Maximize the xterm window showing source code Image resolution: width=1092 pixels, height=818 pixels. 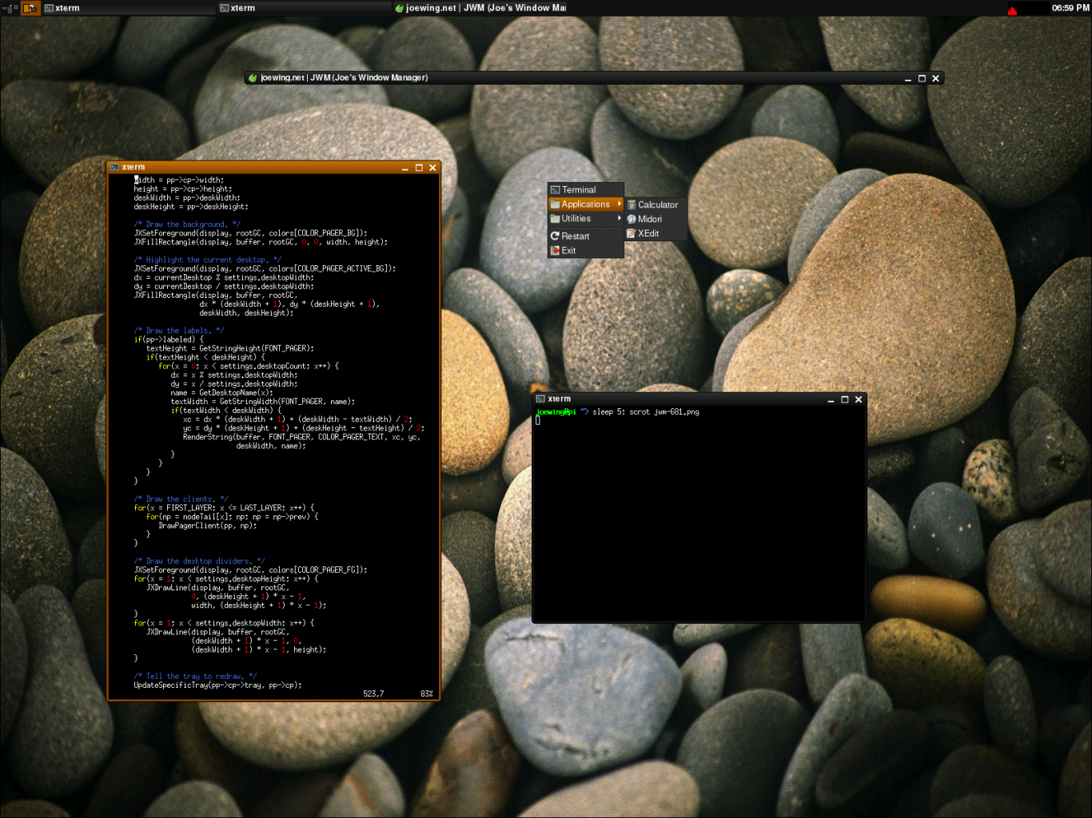tap(419, 168)
